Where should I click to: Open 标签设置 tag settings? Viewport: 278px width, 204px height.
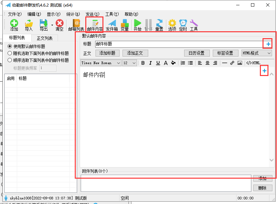point(225,53)
